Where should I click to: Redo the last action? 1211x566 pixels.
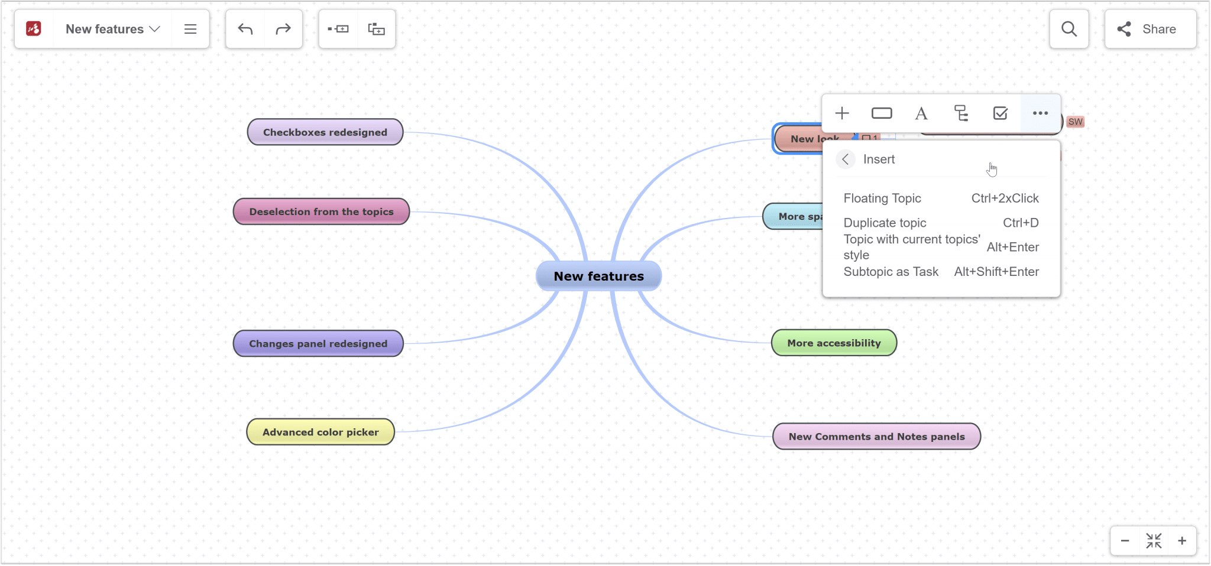283,28
